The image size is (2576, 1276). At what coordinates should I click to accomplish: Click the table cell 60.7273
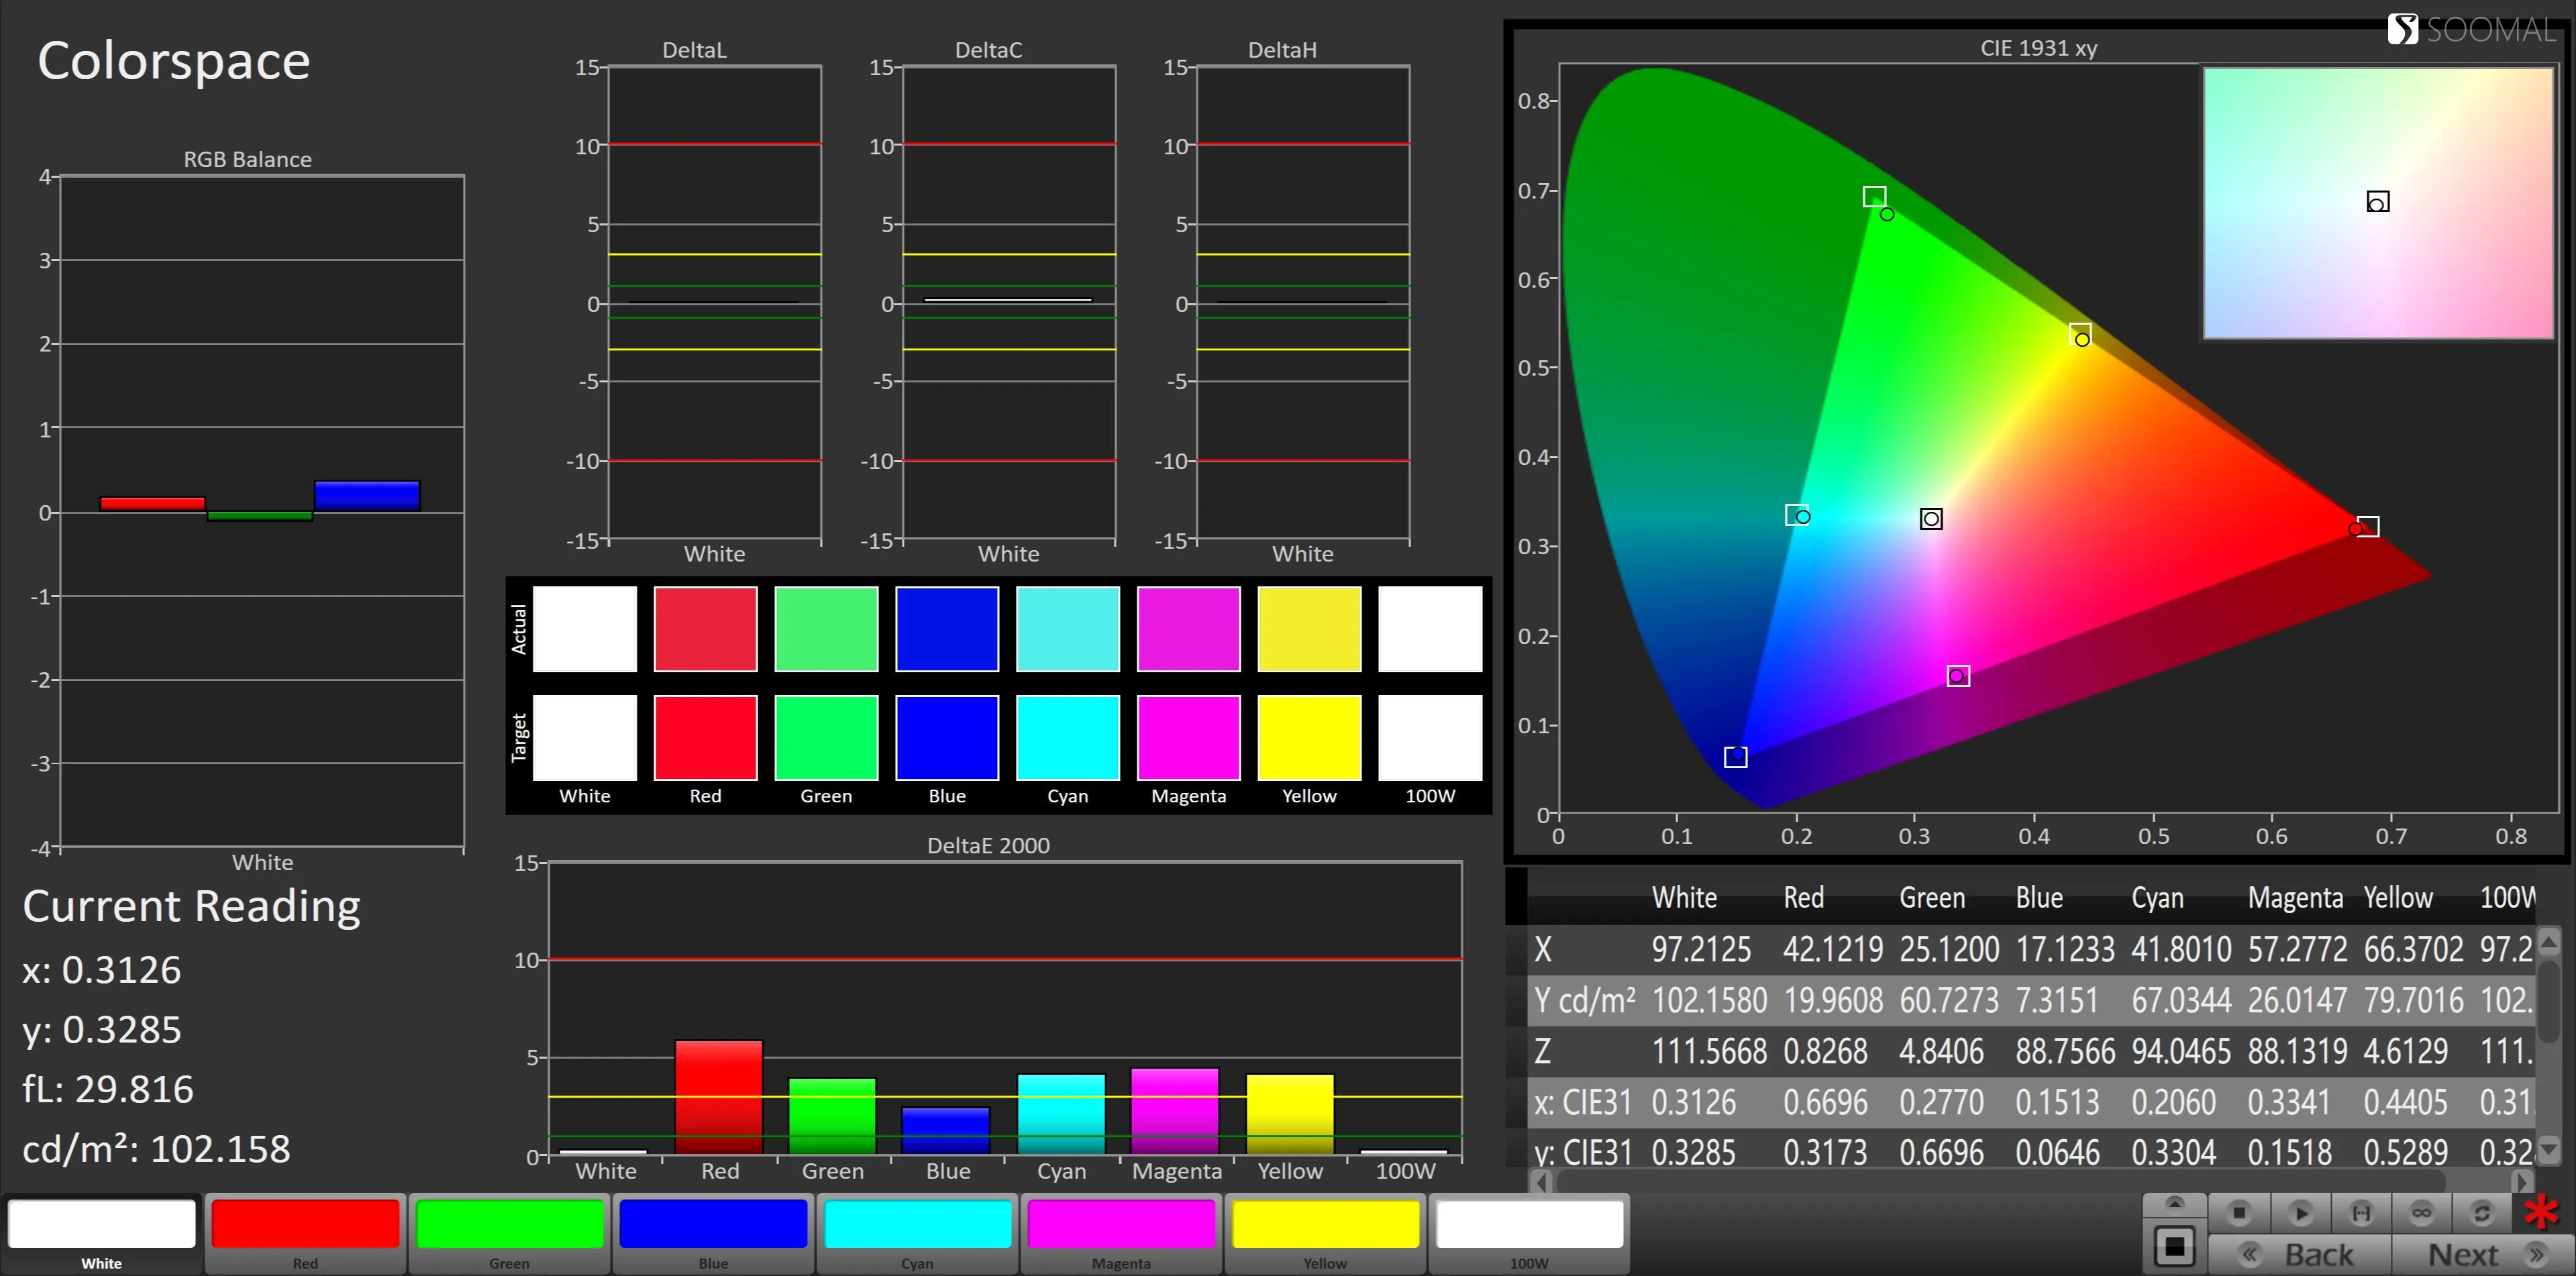(1949, 1000)
